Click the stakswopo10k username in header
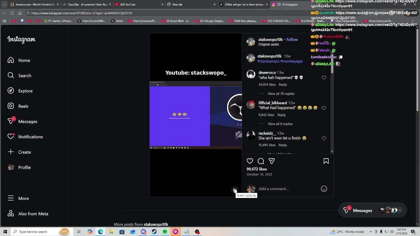The height and width of the screenshot is (236, 420). tap(270, 40)
